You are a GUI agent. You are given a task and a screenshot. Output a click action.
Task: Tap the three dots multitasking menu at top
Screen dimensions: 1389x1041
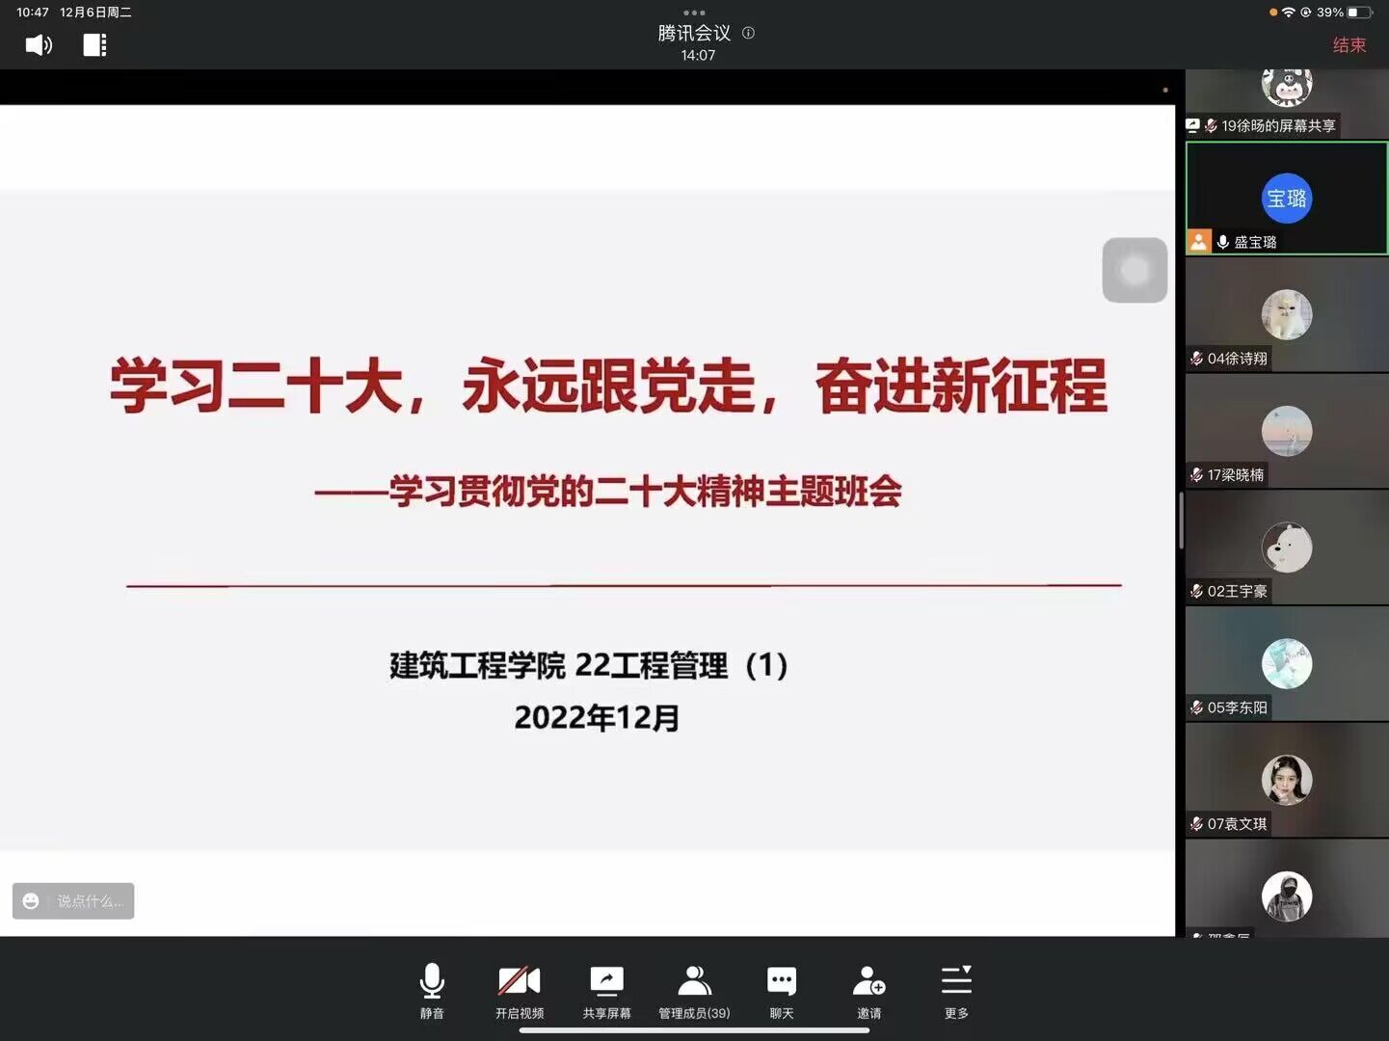[694, 13]
